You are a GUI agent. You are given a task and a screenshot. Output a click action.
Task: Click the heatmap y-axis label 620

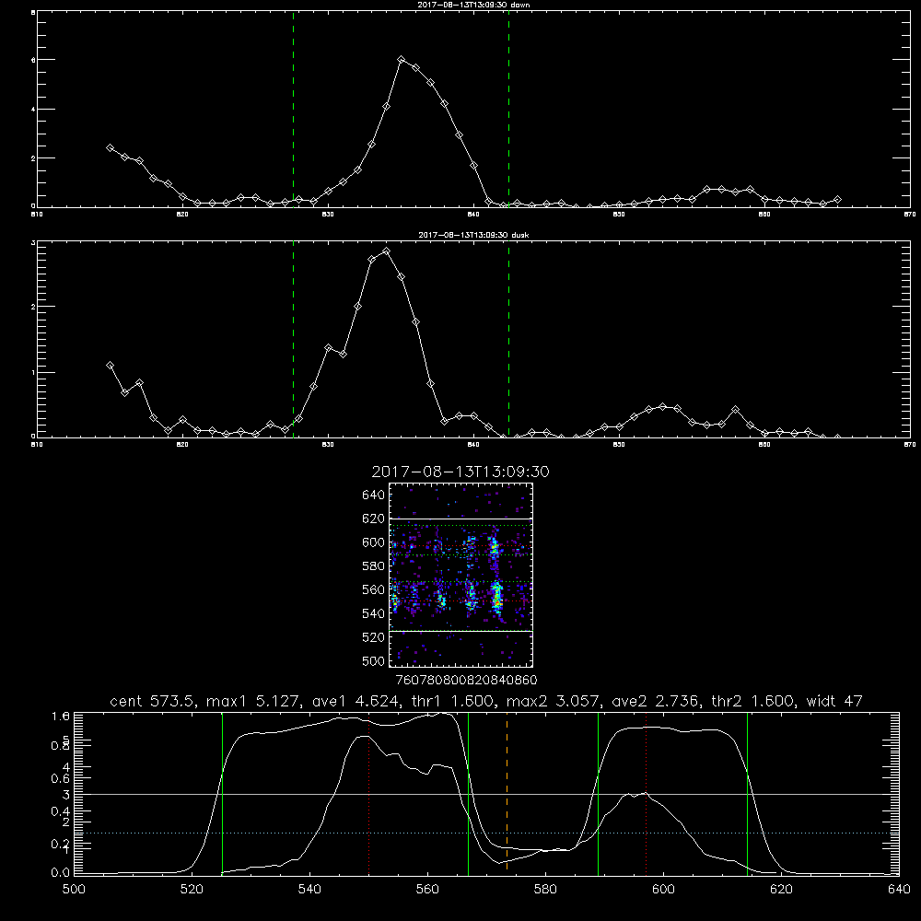pos(373,519)
